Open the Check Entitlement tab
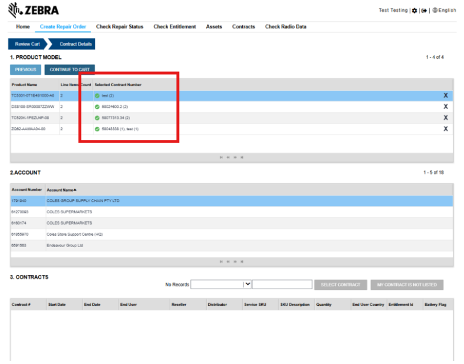 [174, 27]
